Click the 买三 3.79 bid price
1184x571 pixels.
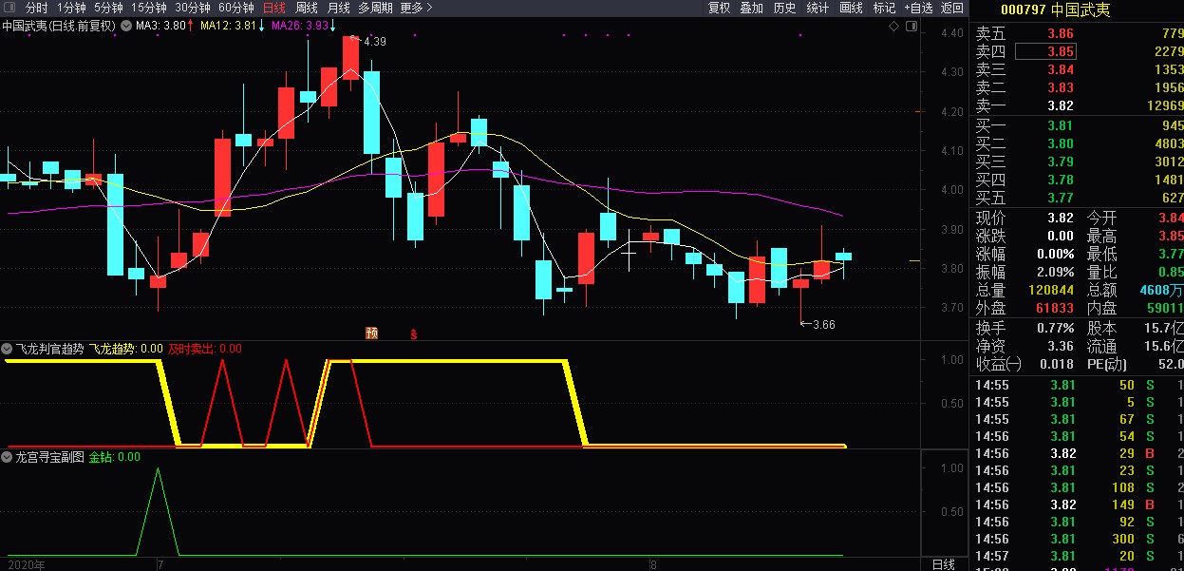[x=1061, y=162]
